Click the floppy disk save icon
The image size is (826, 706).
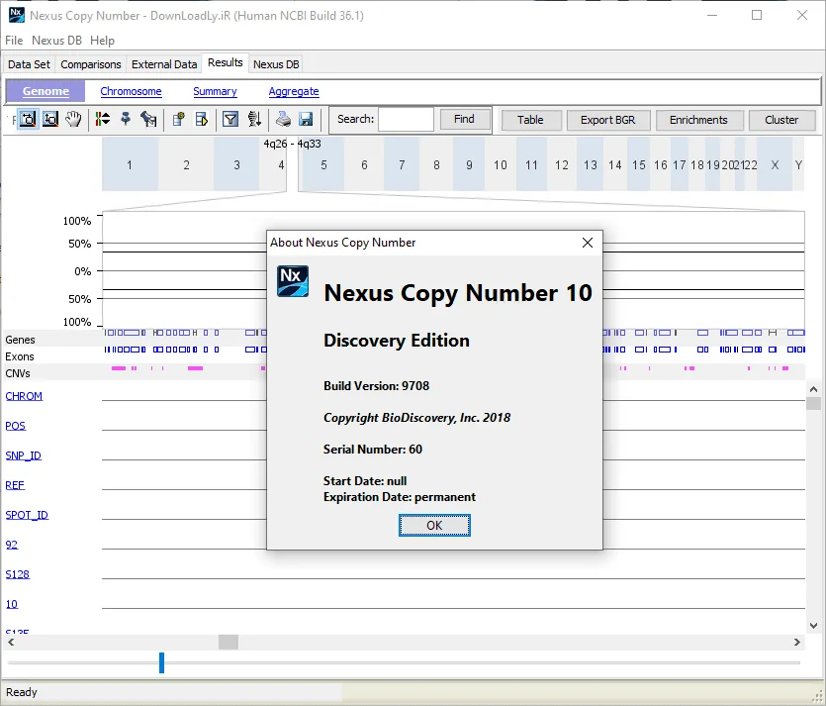click(x=306, y=119)
